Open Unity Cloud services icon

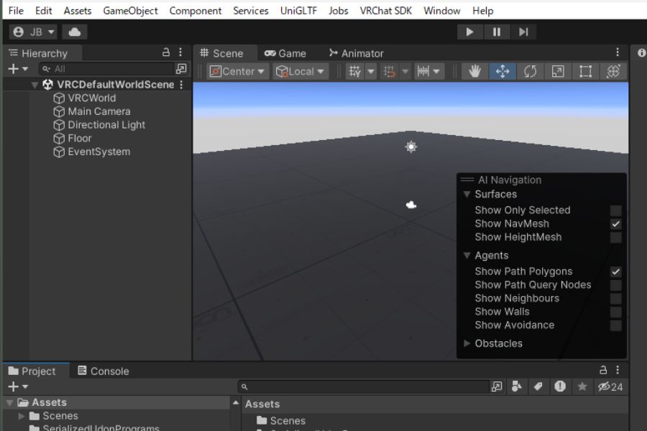74,32
